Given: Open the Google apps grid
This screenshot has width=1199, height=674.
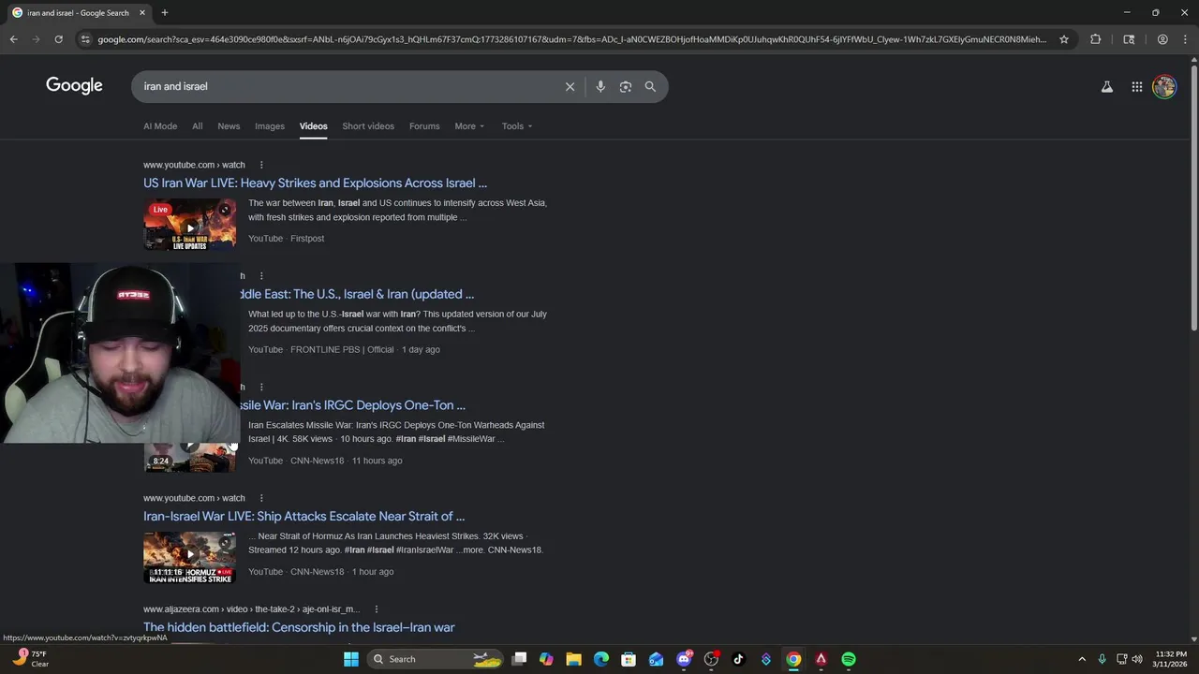Looking at the screenshot, I should click(1136, 86).
